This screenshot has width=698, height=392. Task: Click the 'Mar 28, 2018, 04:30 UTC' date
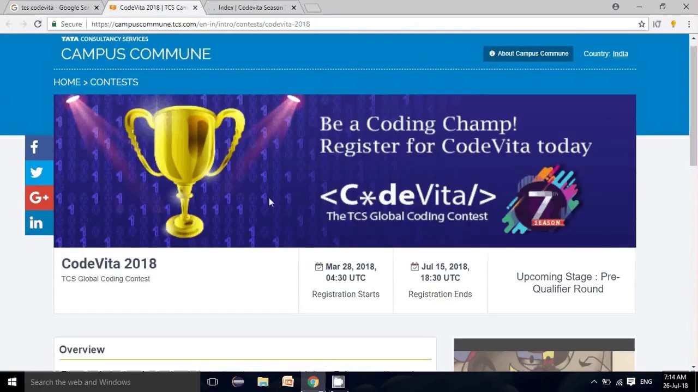[346, 272]
